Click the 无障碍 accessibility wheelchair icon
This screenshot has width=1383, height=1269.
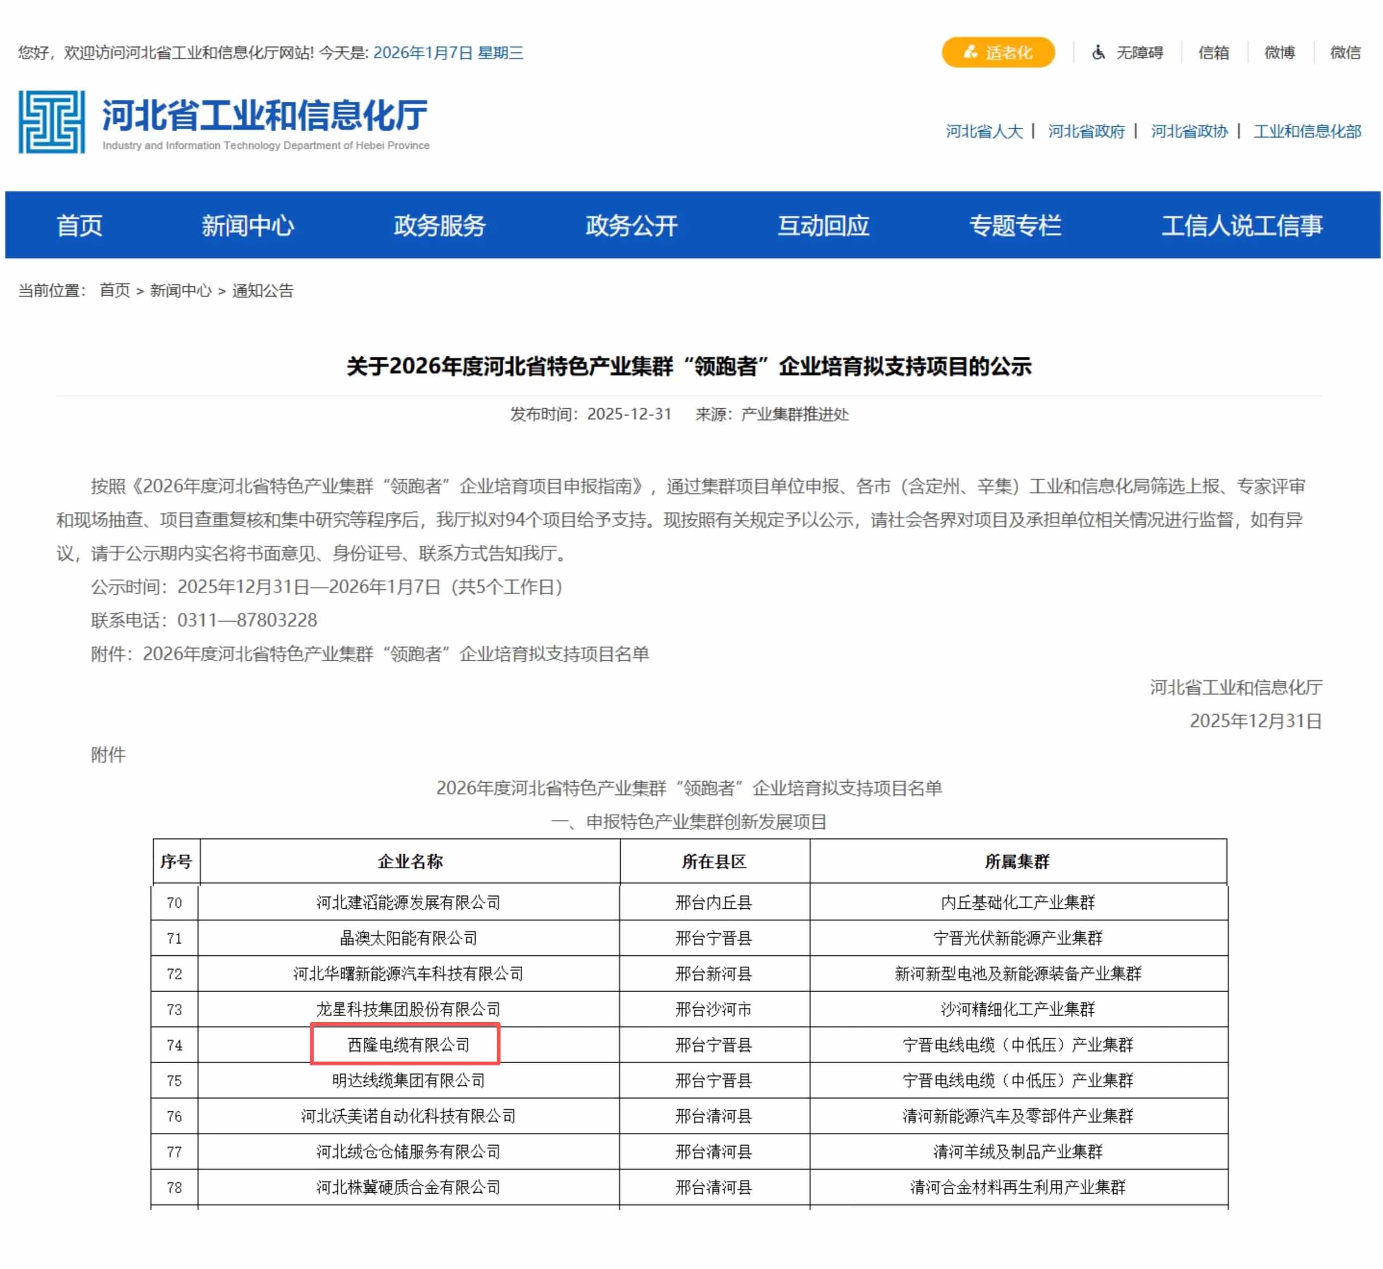click(x=1098, y=52)
